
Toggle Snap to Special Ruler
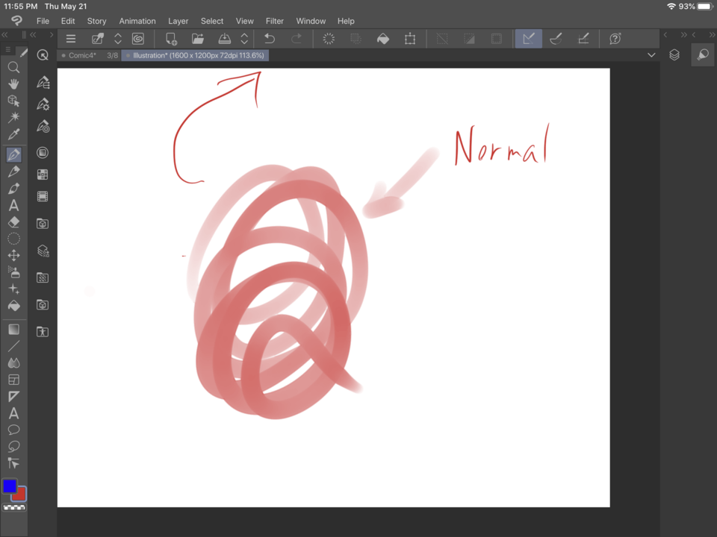click(556, 39)
